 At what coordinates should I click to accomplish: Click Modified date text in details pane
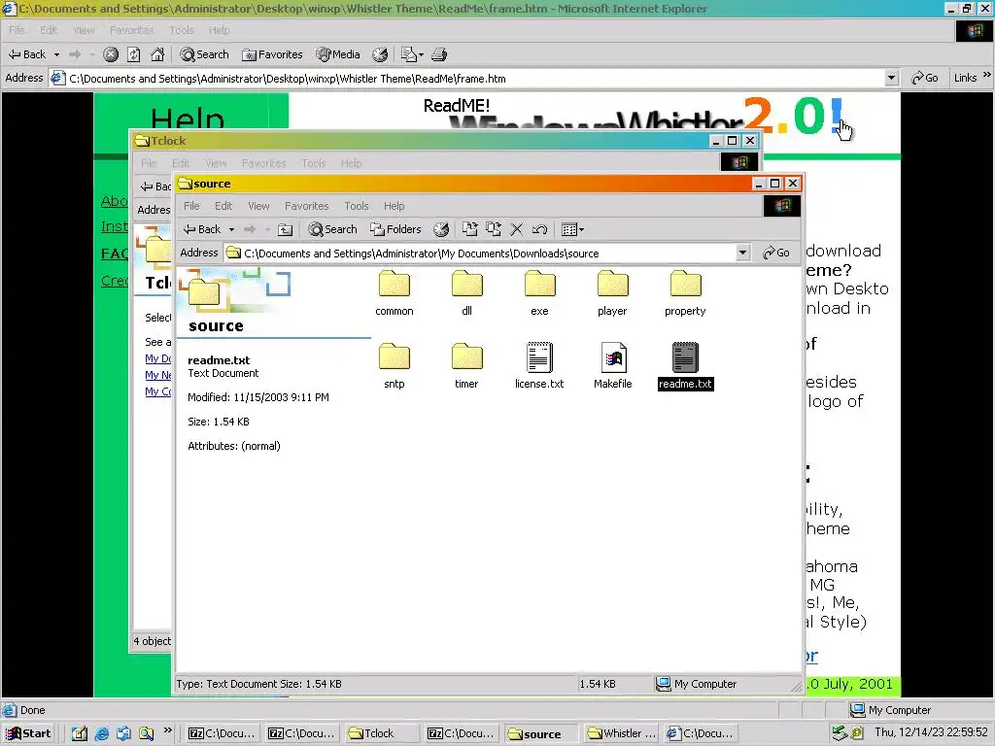[258, 397]
